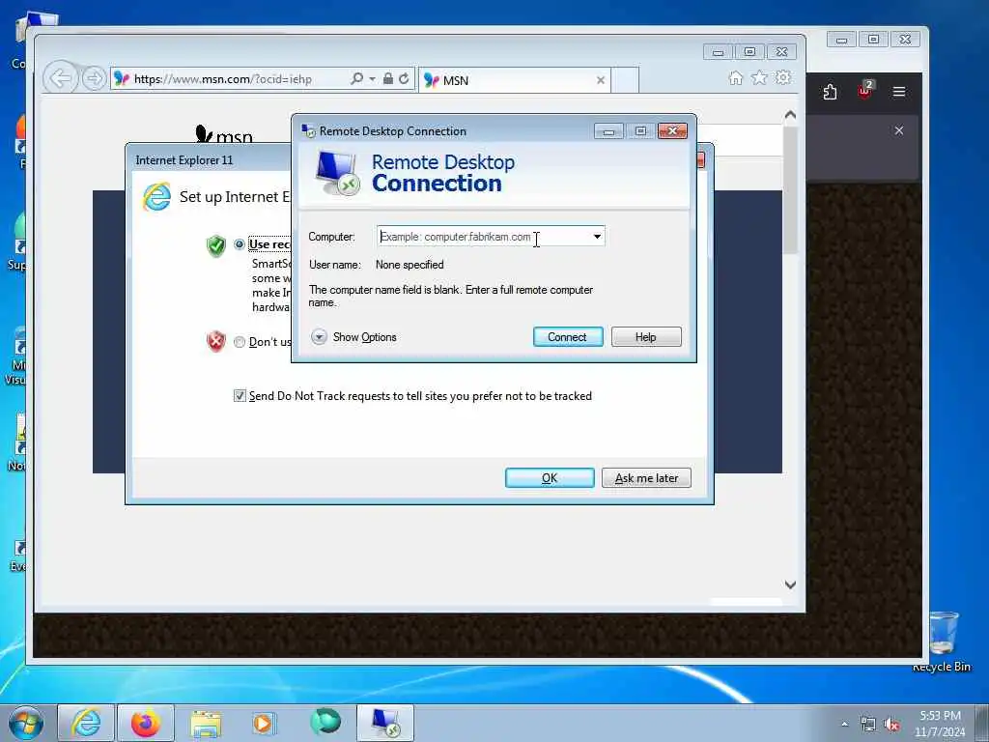
Task: Click the muted volume tray icon
Action: pyautogui.click(x=891, y=725)
